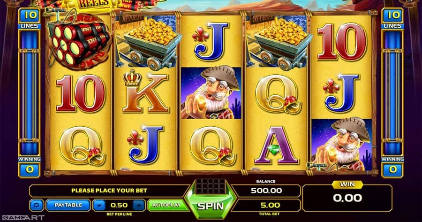Select the red 10 on the fifth reel
Viewport: 422px width, 222px height.
(342, 42)
